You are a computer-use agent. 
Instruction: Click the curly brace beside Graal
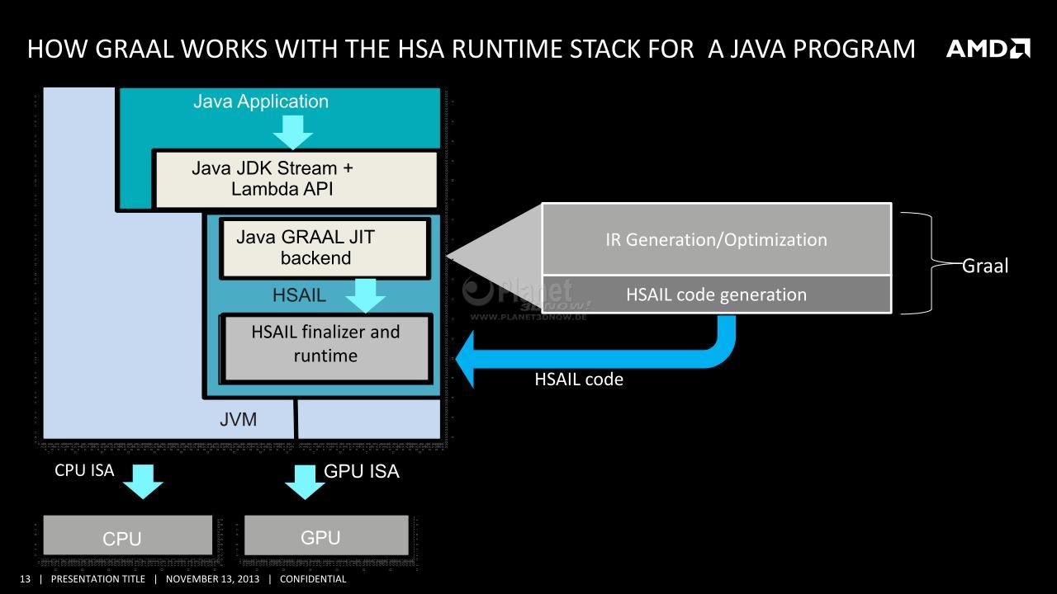930,263
